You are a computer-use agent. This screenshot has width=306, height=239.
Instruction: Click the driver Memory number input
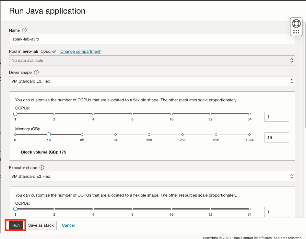277,137
